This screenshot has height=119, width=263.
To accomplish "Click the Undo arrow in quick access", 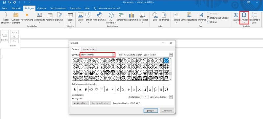I will (x=10, y=2).
